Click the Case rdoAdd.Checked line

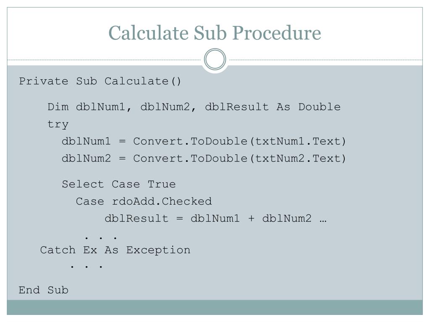(x=144, y=202)
